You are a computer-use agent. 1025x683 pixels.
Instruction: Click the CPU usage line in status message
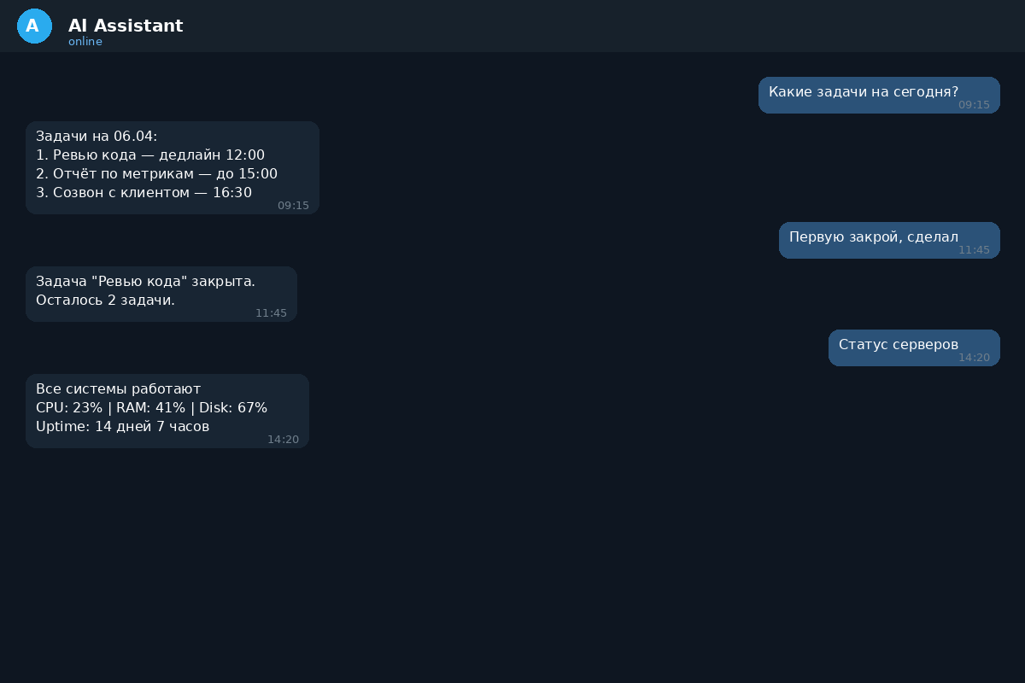pos(151,407)
